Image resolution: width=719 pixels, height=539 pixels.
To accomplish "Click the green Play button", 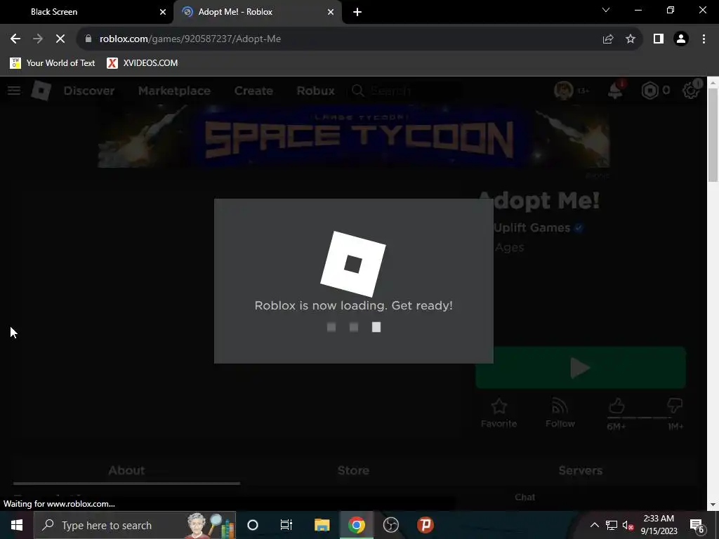I will click(581, 368).
